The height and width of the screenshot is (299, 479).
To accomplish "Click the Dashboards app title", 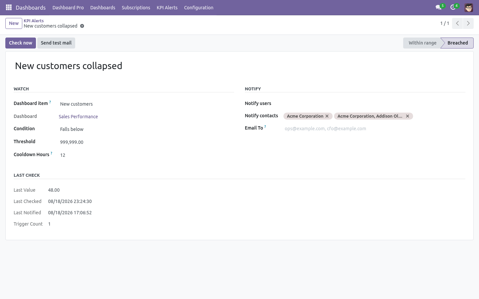I will point(31,7).
